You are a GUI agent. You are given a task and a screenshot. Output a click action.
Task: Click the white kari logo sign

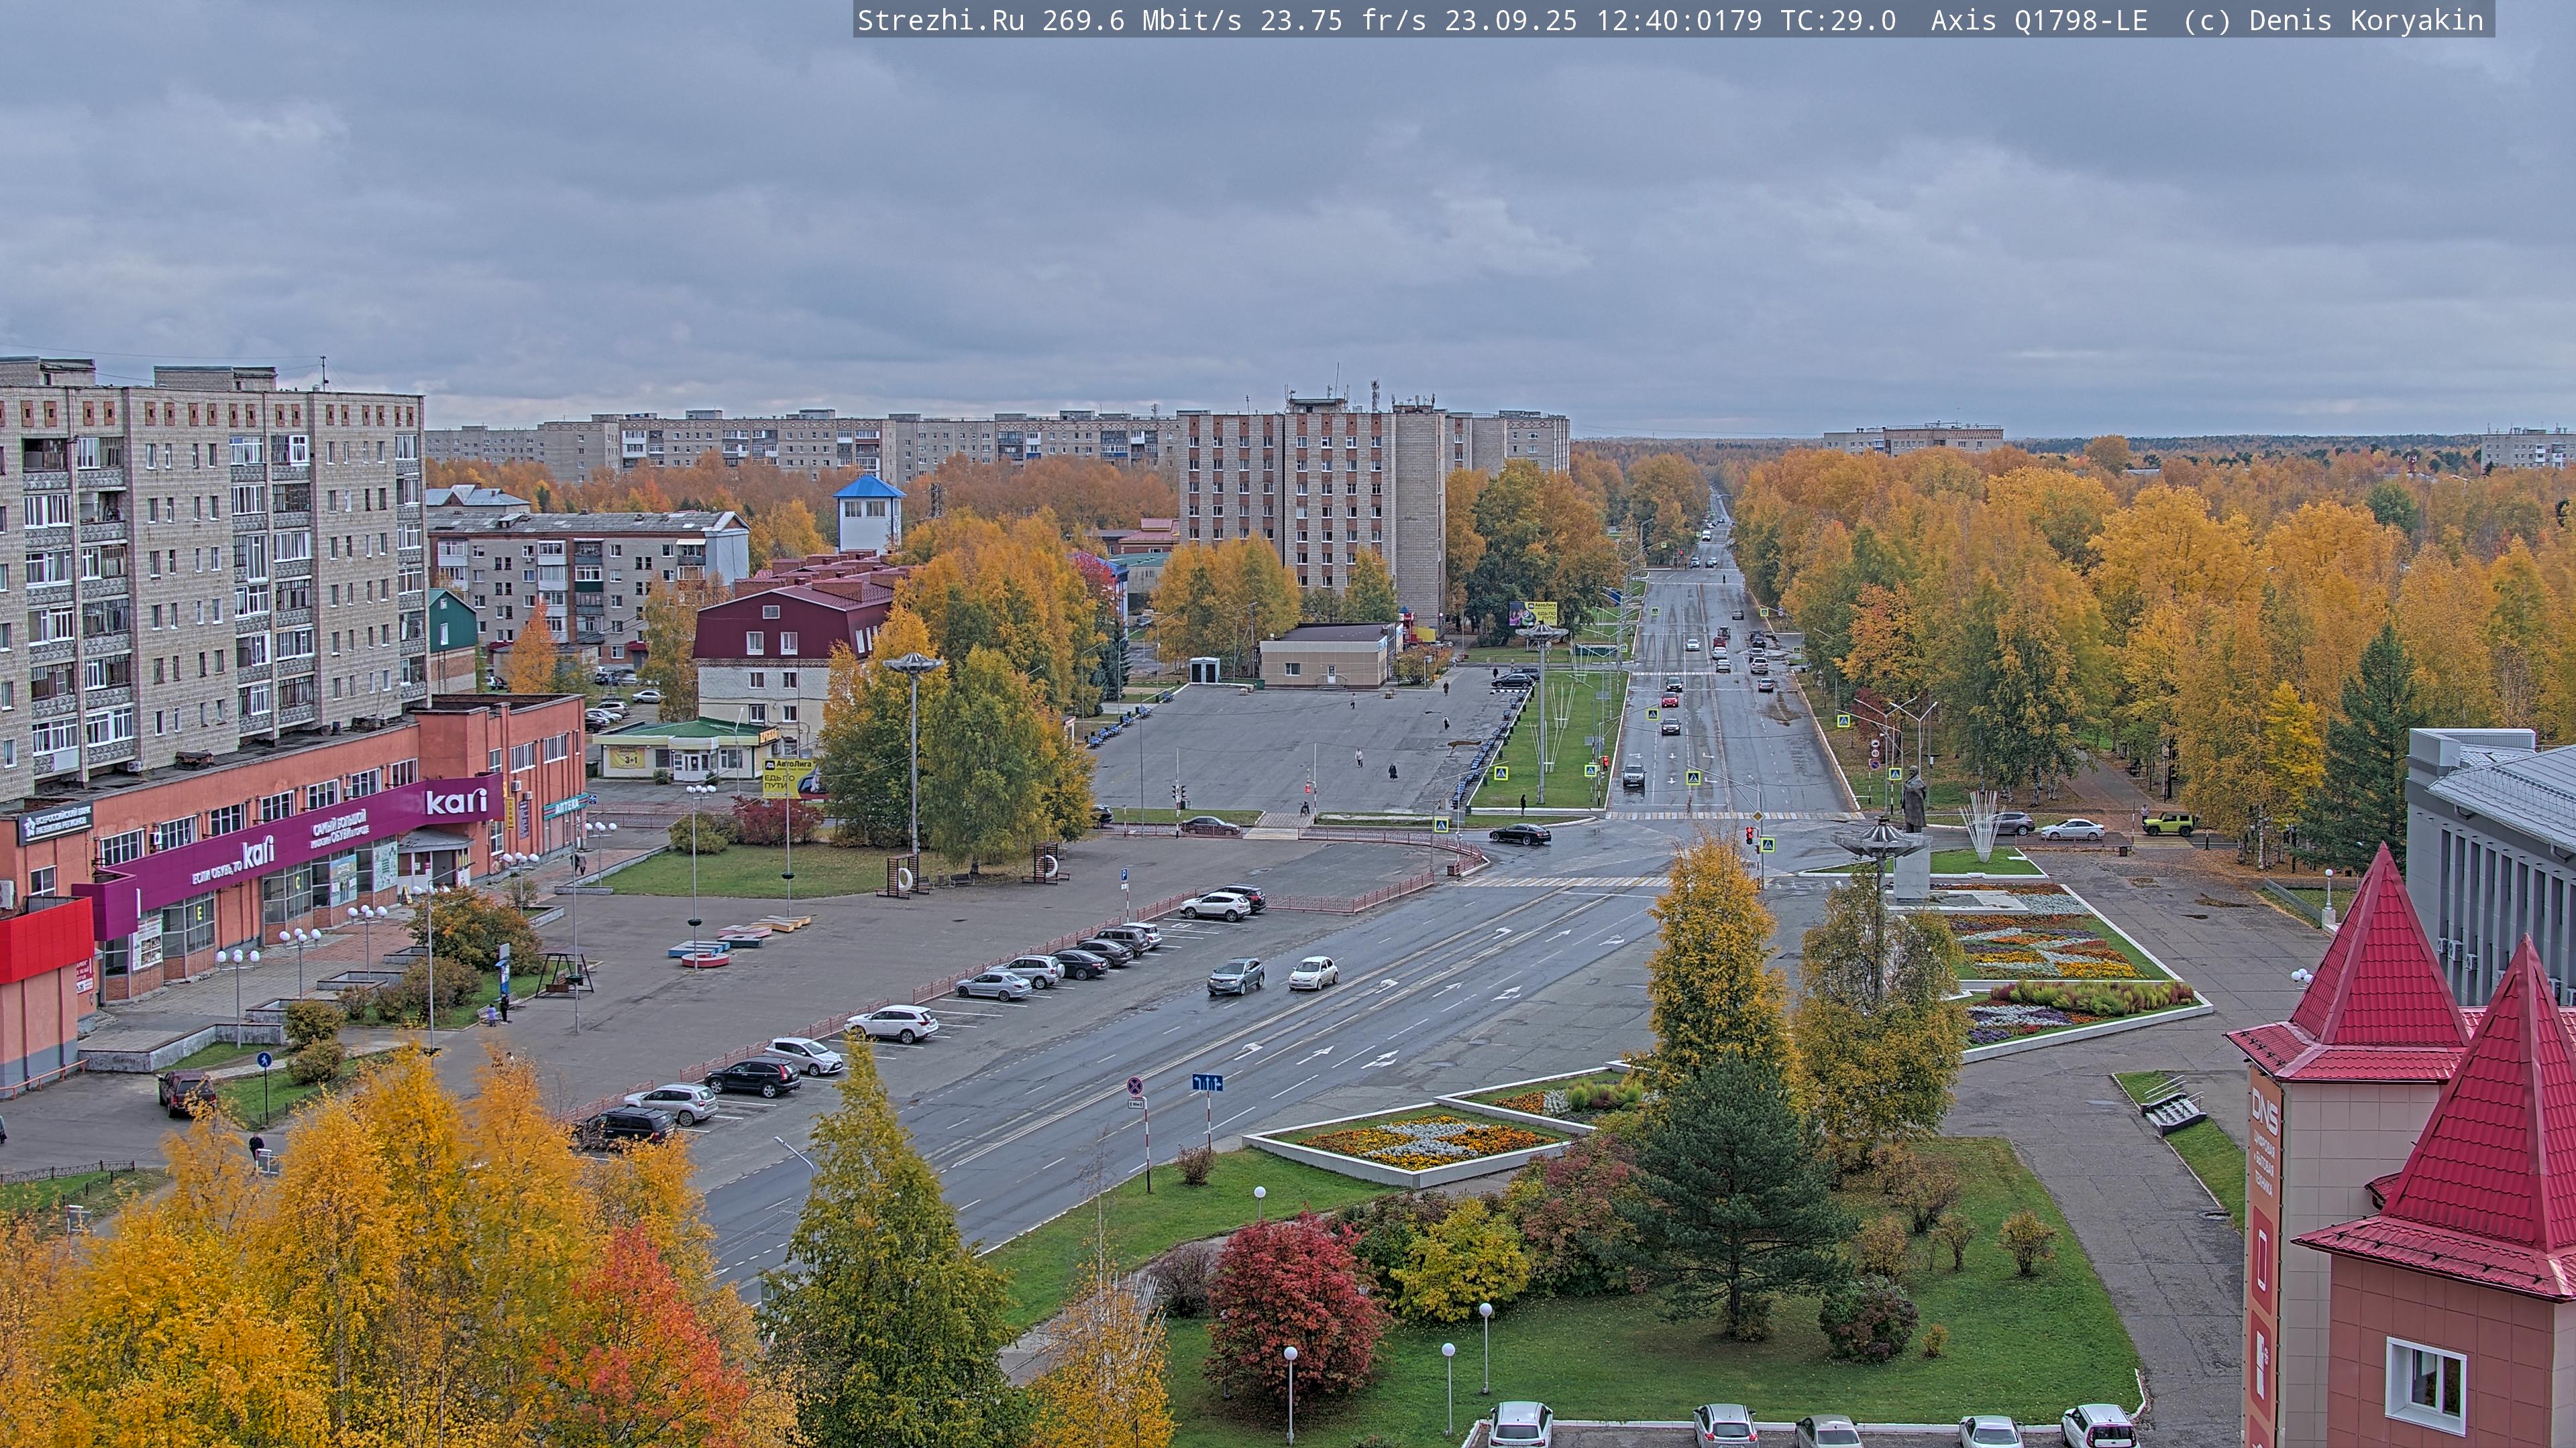[x=456, y=802]
